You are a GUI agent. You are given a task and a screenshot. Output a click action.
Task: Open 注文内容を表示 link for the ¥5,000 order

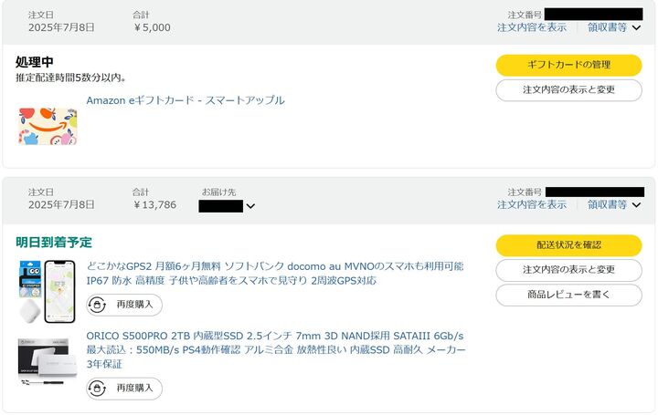(531, 27)
